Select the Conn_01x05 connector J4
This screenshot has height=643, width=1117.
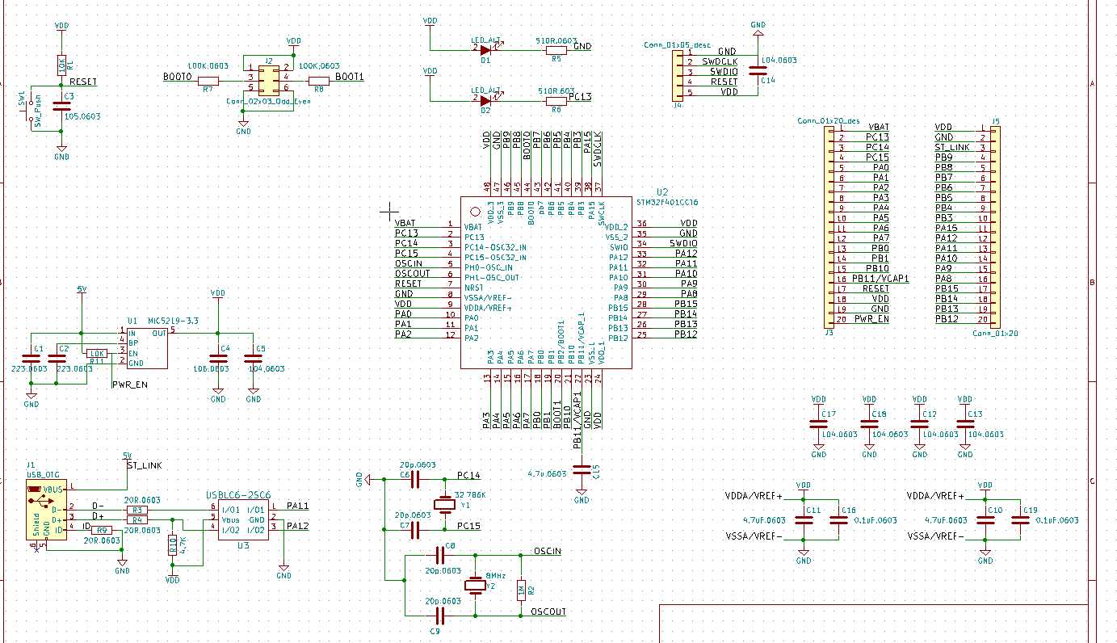678,77
